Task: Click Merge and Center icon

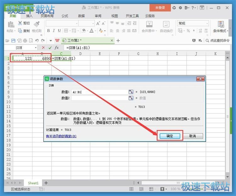Action: coord(149,24)
